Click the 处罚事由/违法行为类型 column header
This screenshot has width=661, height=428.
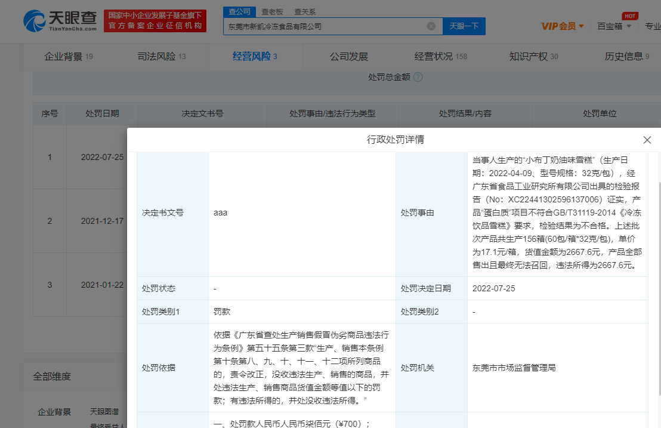(x=332, y=113)
